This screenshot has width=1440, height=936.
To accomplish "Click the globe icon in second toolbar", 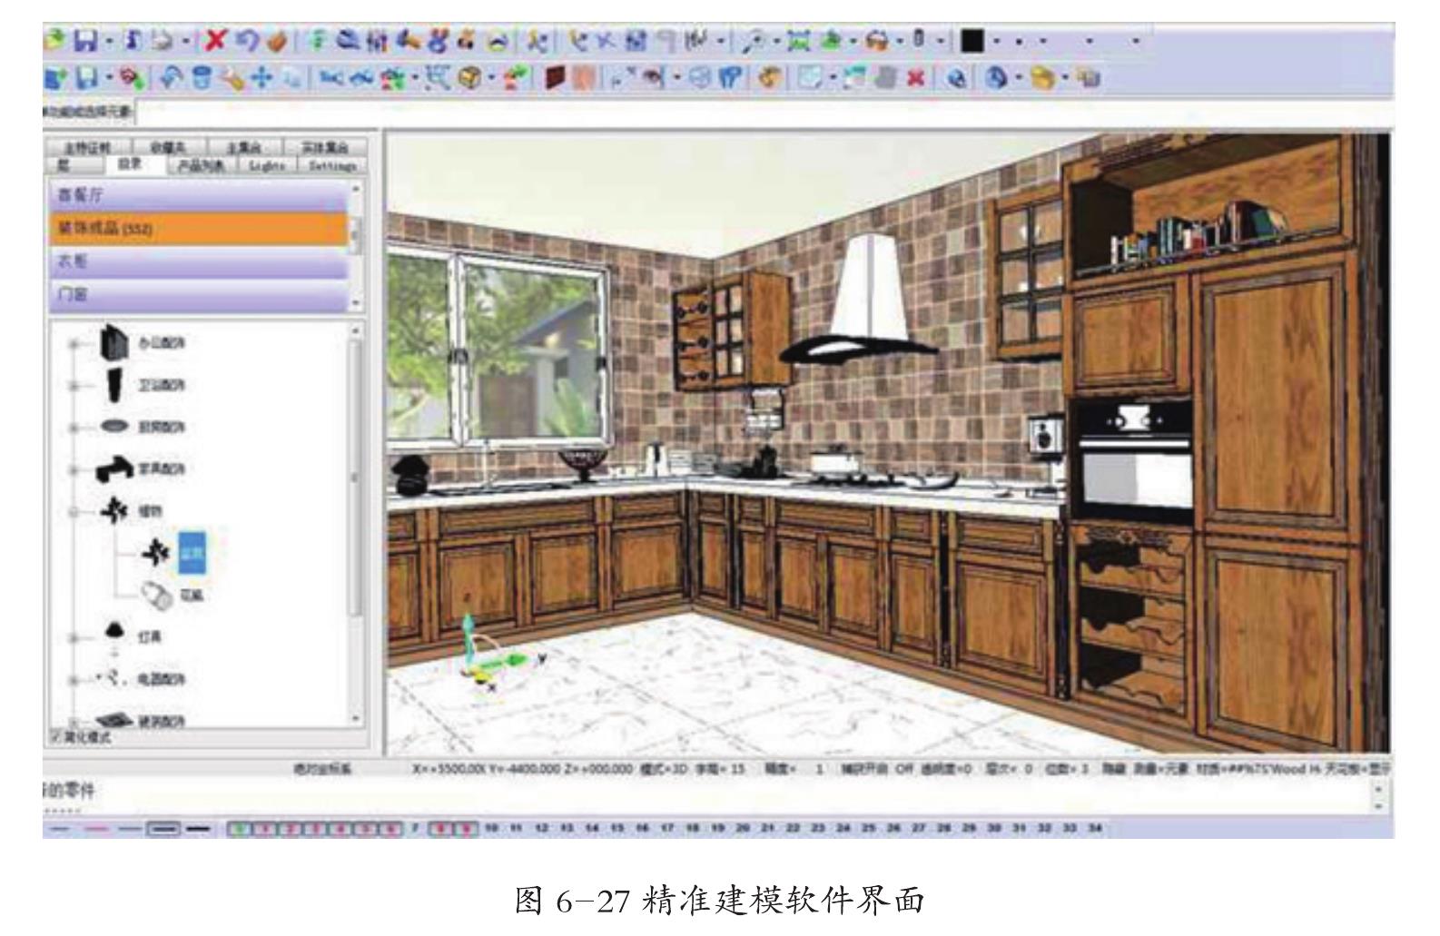I will [957, 79].
